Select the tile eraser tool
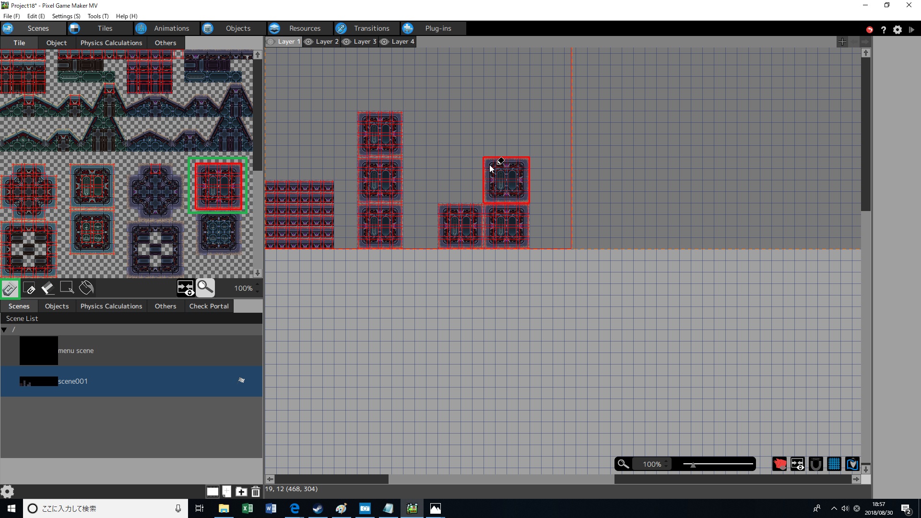The height and width of the screenshot is (518, 921). (x=48, y=288)
